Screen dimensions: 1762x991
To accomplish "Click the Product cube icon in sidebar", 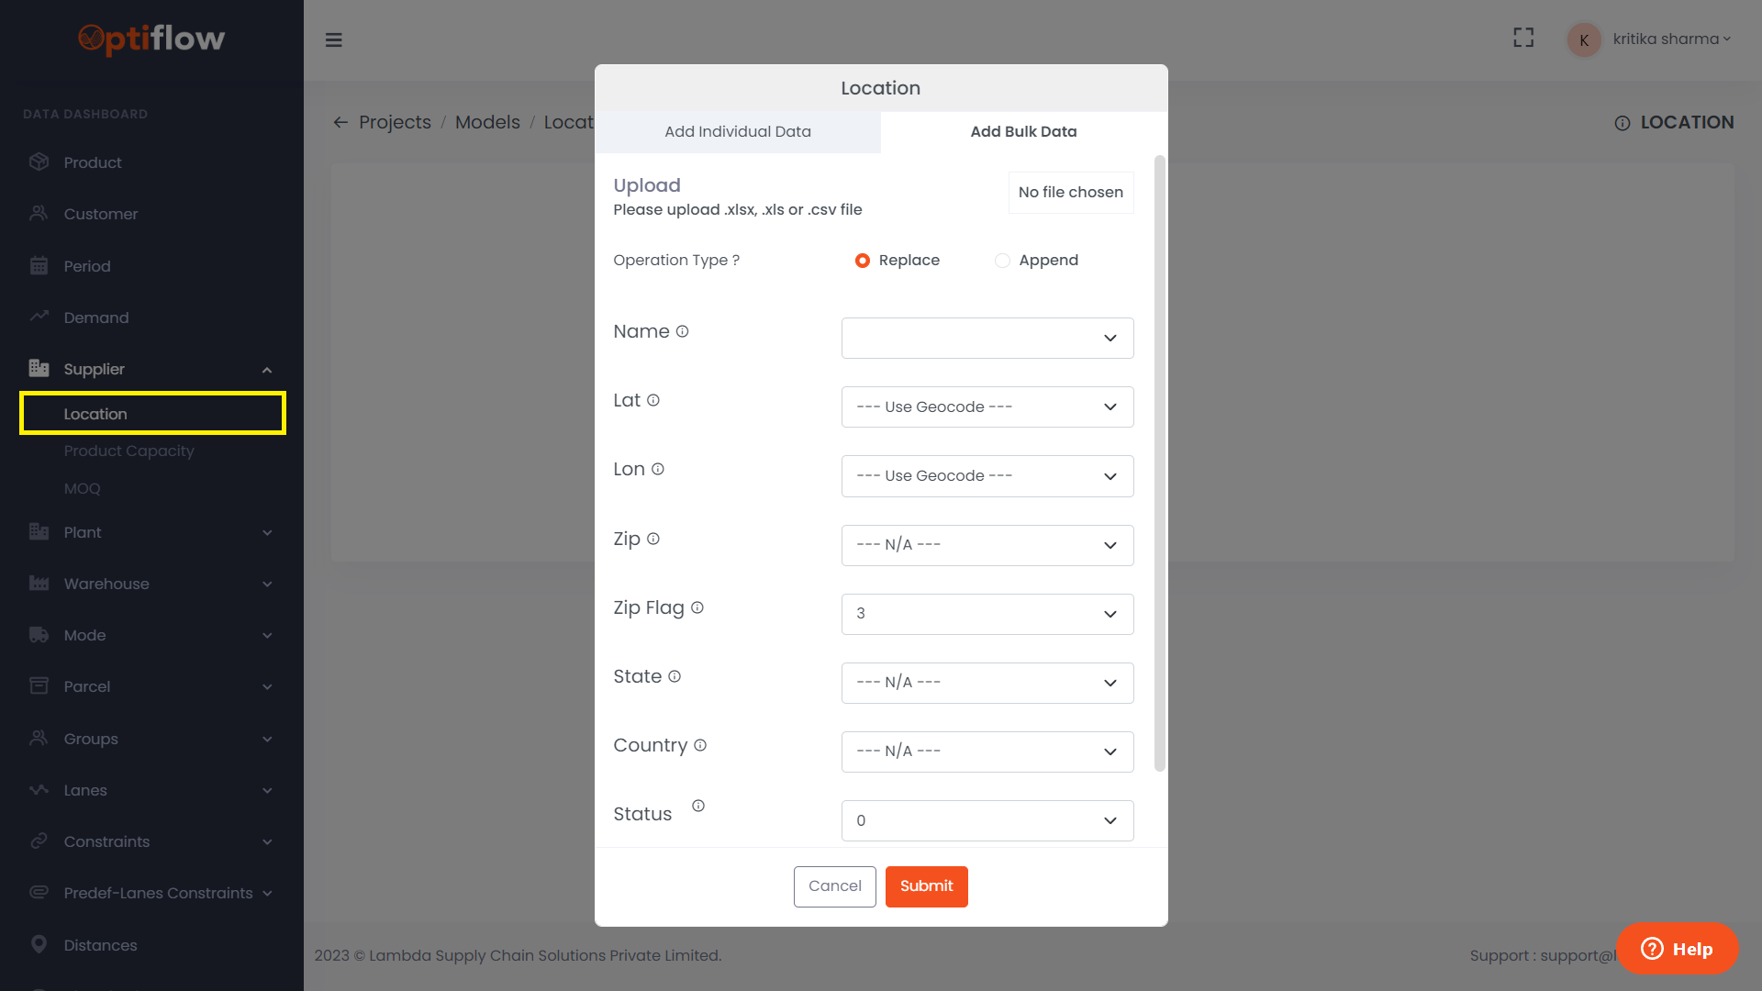I will 39,162.
